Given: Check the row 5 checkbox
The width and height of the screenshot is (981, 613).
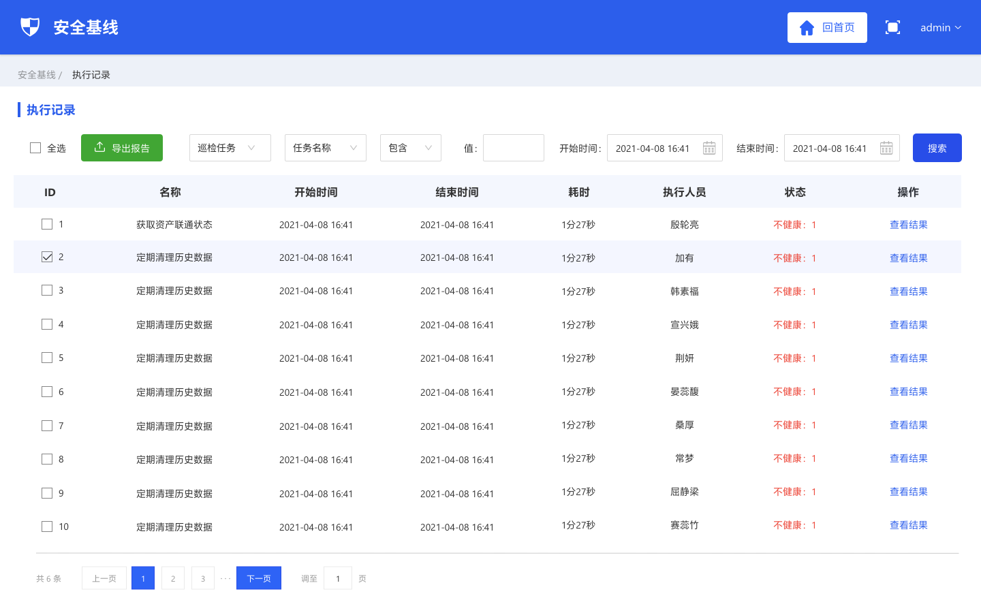Looking at the screenshot, I should pos(47,358).
